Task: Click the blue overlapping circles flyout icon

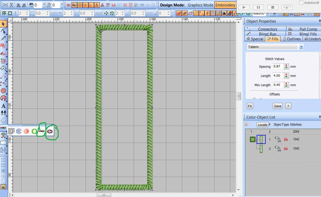Action: [19, 131]
